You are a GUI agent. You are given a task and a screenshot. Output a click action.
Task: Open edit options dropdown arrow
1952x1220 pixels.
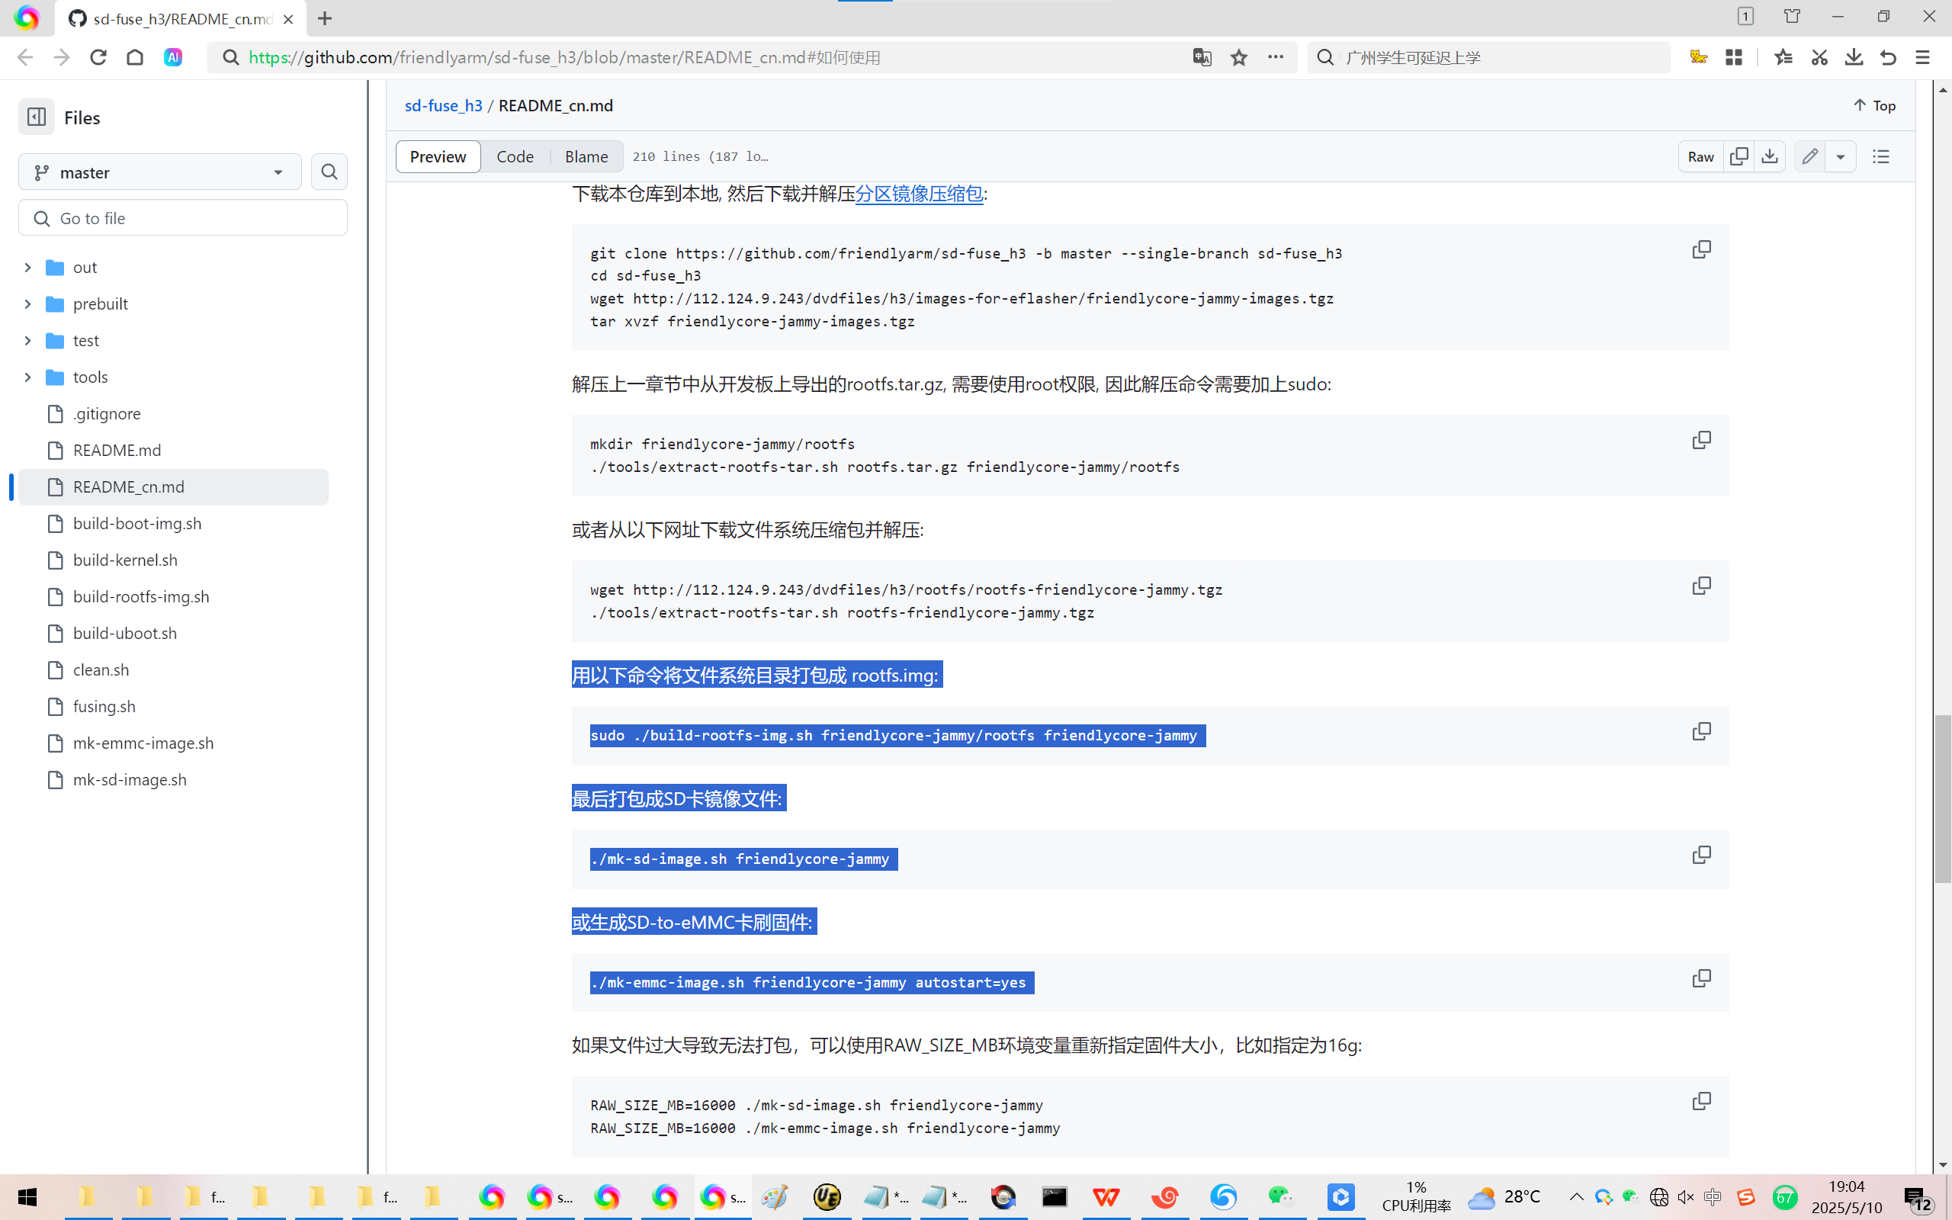pos(1841,156)
